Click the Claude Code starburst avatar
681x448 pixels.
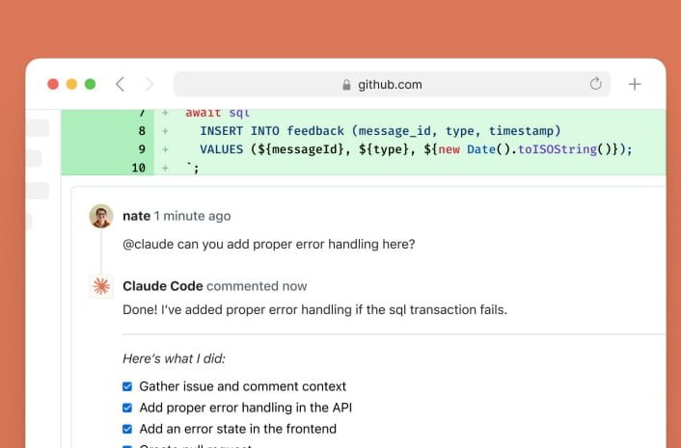pos(101,286)
